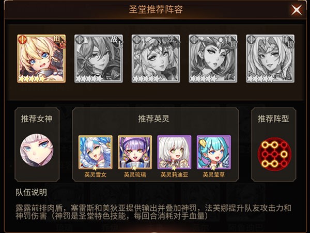Open the 英灵莉迪亚 spirit icon
Viewport: 310px width, 233px height.
pyautogui.click(x=175, y=152)
